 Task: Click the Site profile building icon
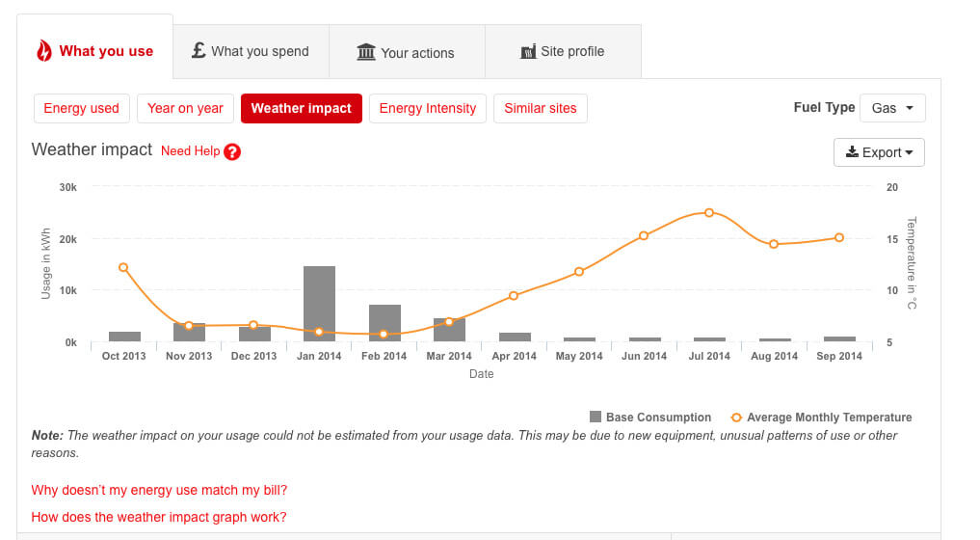tap(528, 52)
